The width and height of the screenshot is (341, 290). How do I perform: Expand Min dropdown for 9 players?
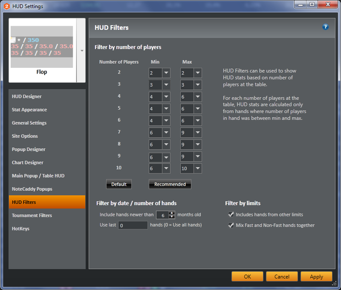click(166, 157)
